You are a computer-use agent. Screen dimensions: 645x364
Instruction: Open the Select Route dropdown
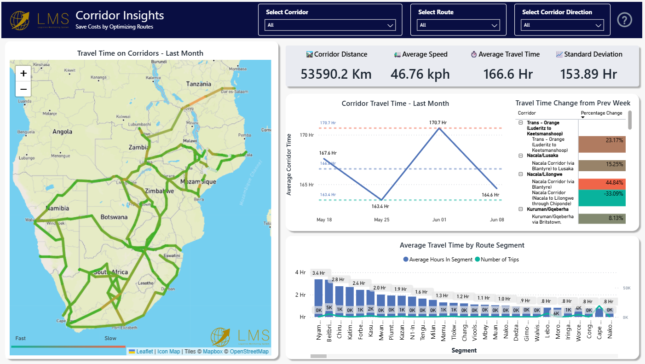[x=458, y=25]
